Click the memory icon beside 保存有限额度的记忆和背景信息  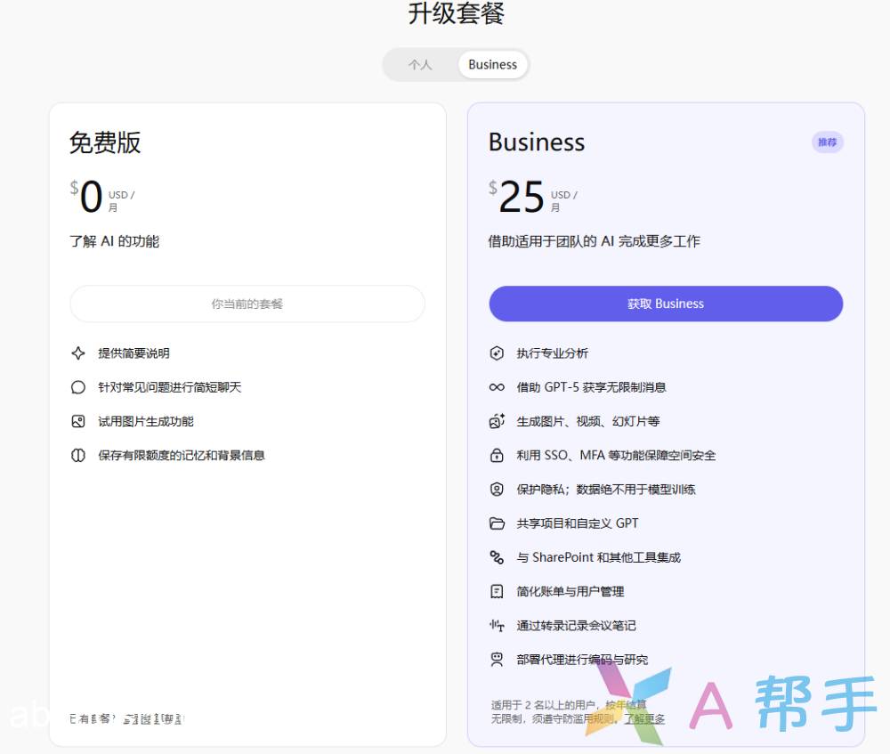click(78, 455)
